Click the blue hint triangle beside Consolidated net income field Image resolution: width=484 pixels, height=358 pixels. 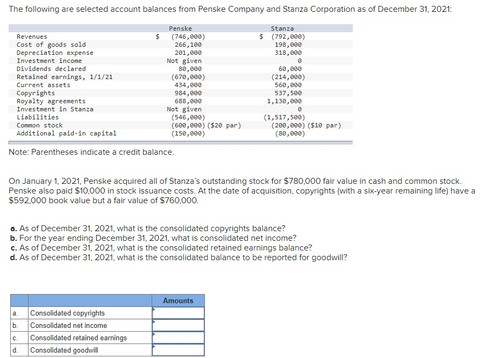point(154,321)
